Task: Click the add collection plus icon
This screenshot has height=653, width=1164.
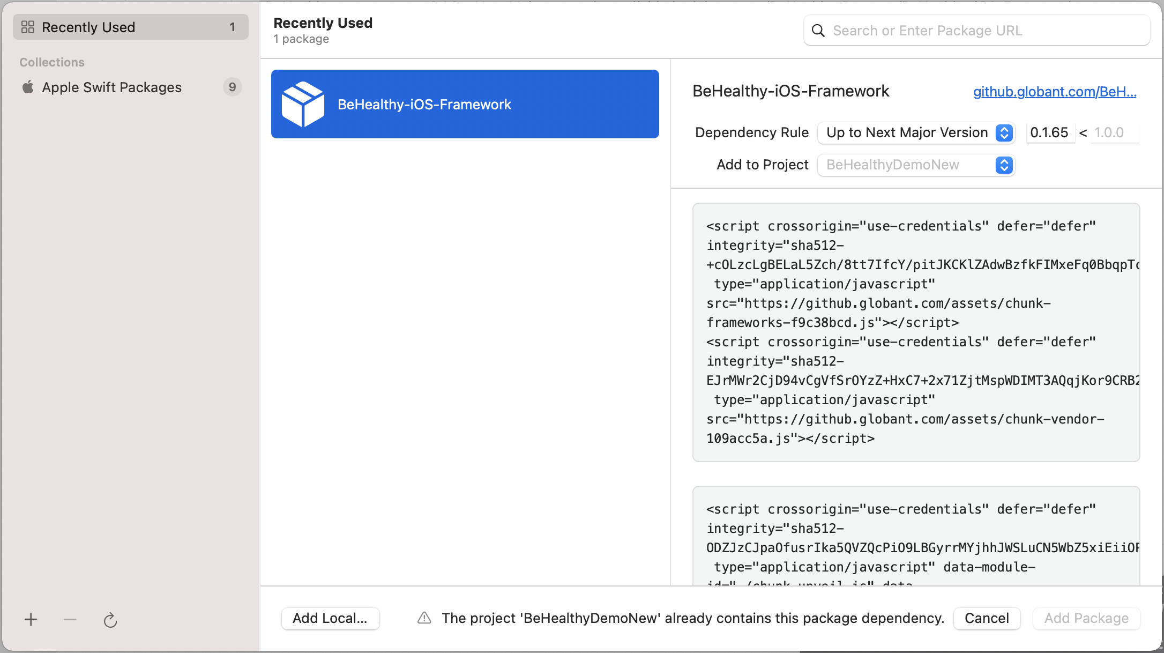Action: [31, 619]
